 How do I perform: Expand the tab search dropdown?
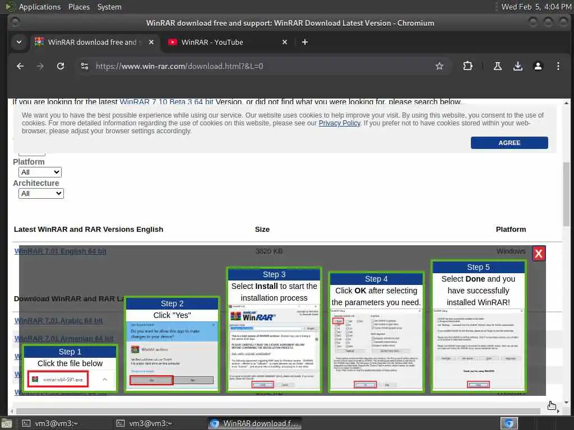click(19, 42)
